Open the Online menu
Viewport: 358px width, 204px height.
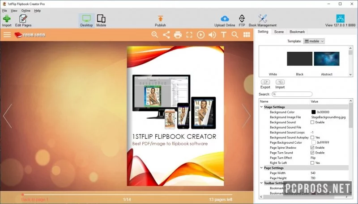(x=26, y=10)
